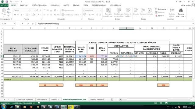Open the Planilla Patronal sheet tab

(97, 100)
